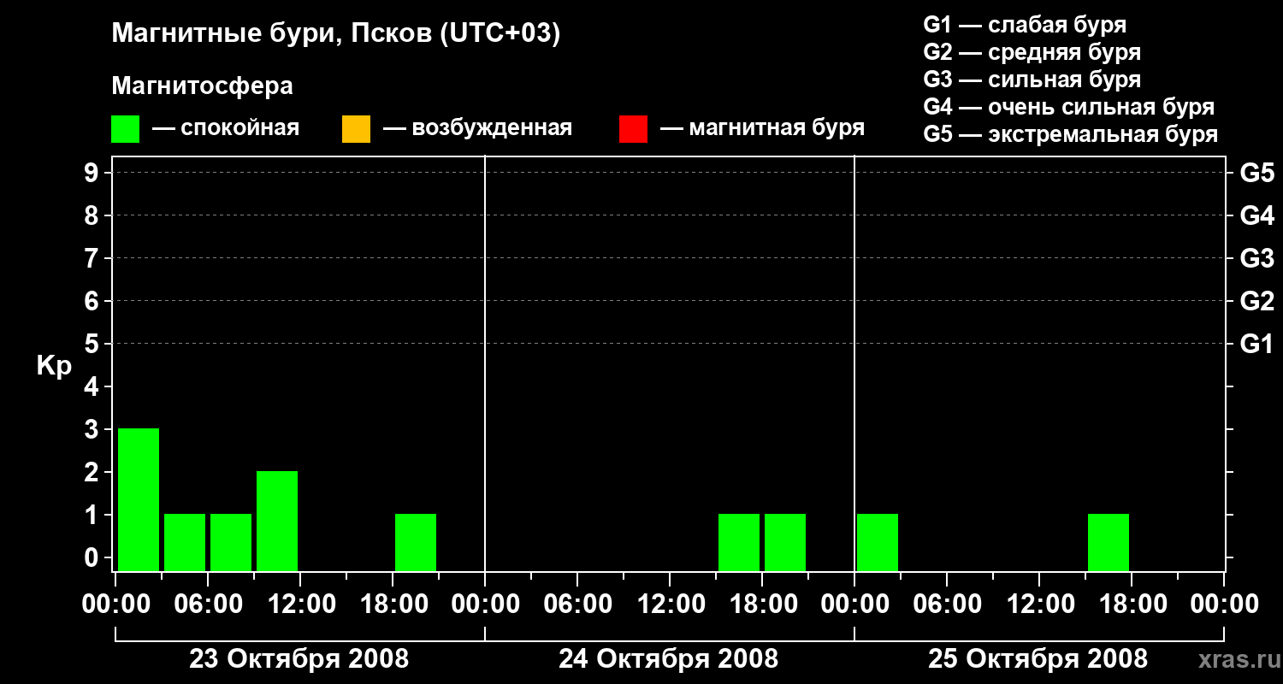Click the '— магнитная буря' legend label
Viewport: 1283px width, 684px height.
[x=763, y=128]
